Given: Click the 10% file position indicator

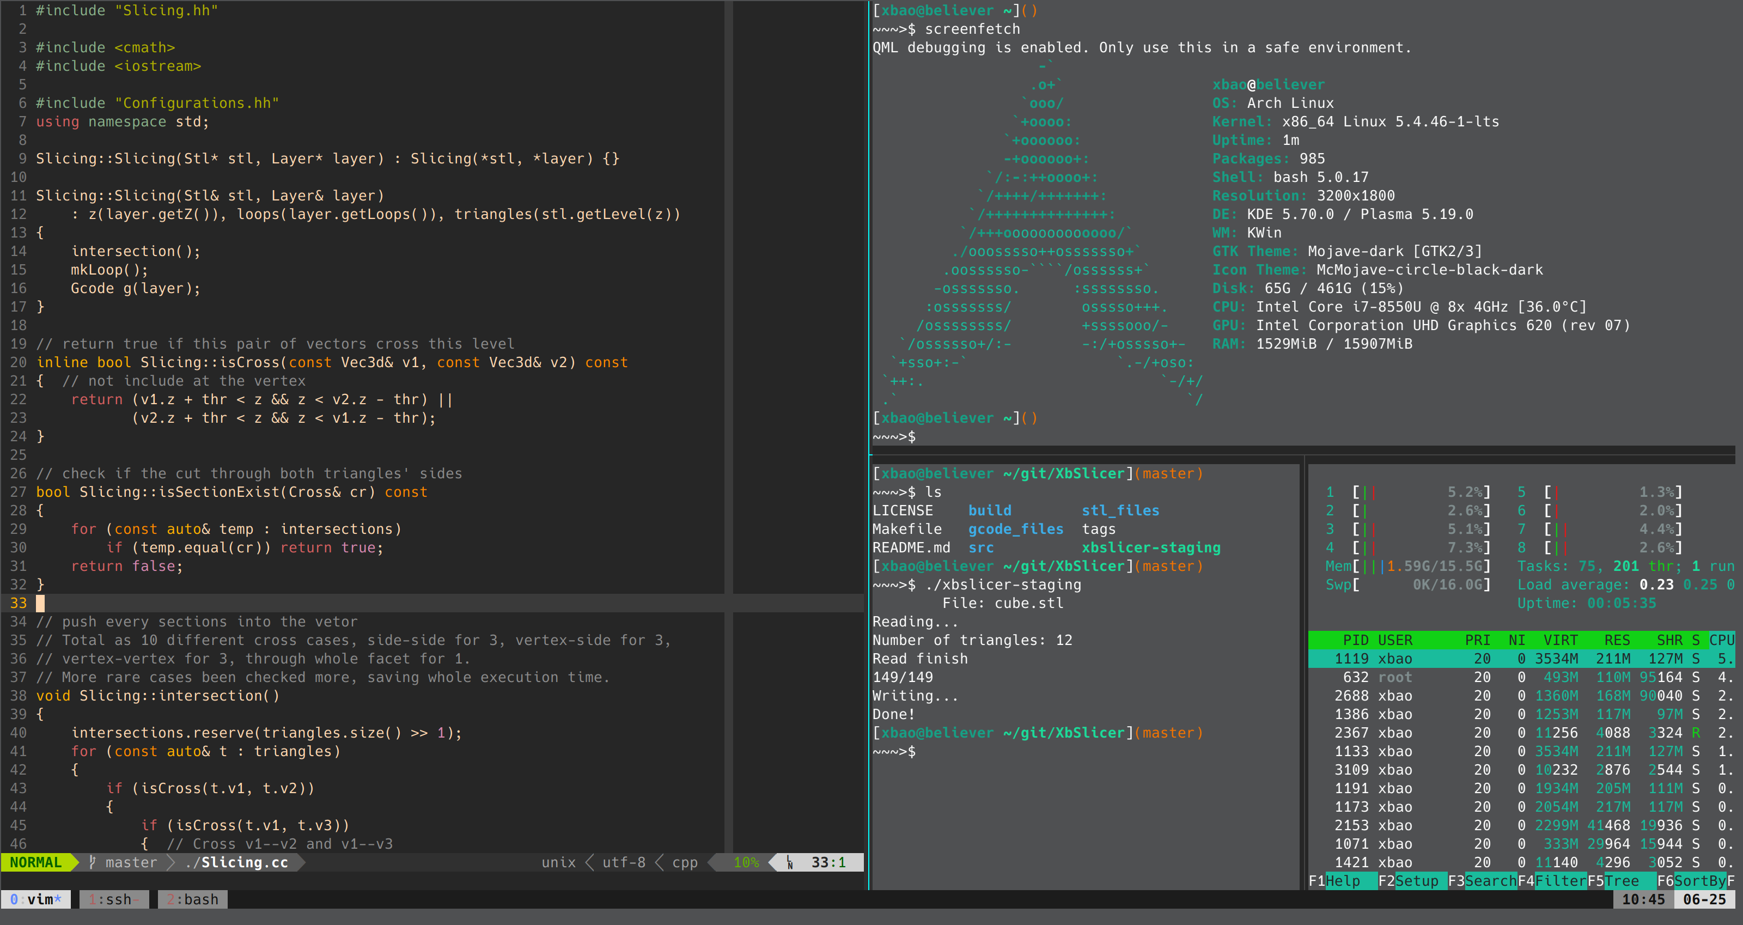Looking at the screenshot, I should tap(746, 862).
